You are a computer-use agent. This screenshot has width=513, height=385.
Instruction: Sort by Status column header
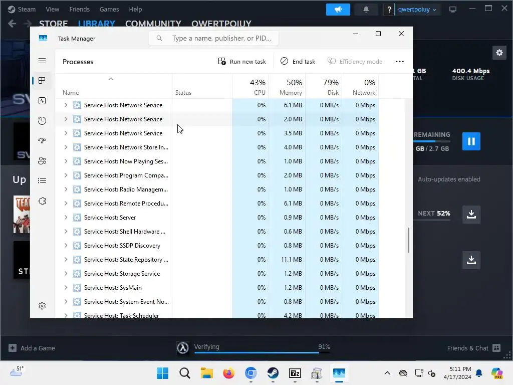pyautogui.click(x=202, y=87)
